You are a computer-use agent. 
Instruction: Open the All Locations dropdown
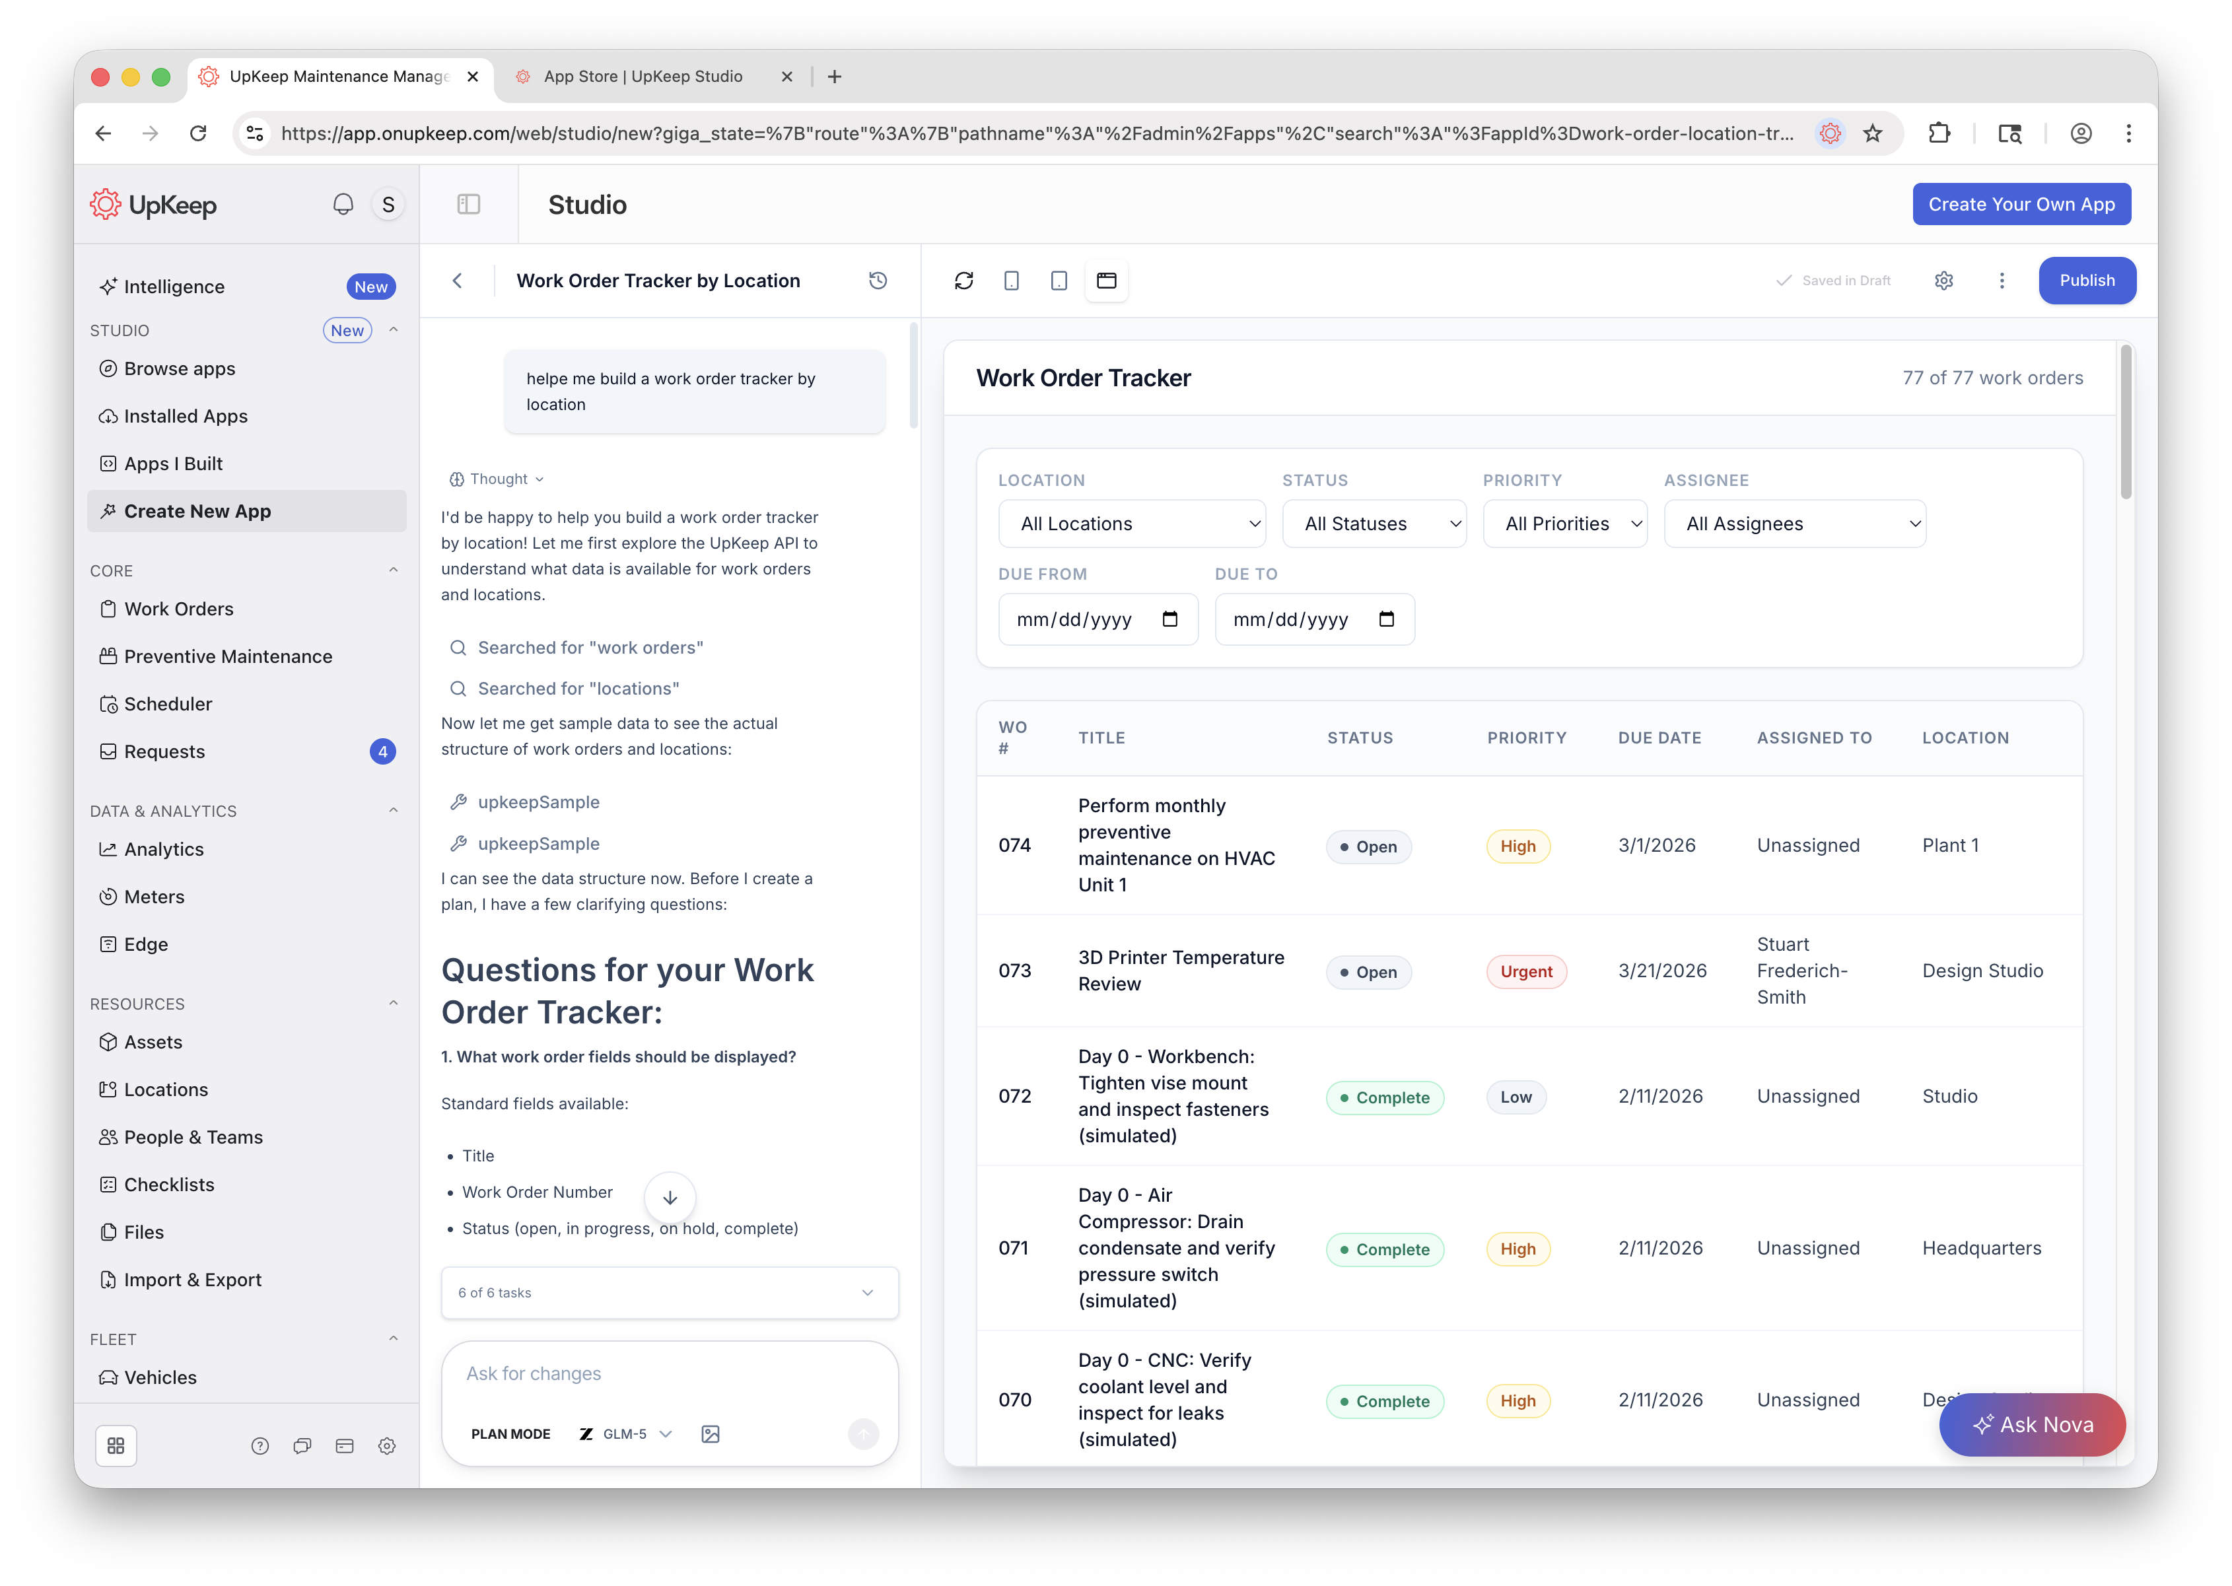point(1131,524)
